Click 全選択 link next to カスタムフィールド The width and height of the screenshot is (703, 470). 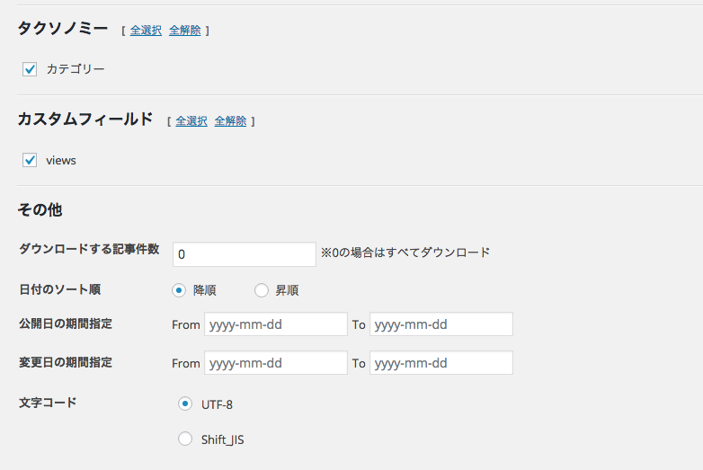pos(191,121)
